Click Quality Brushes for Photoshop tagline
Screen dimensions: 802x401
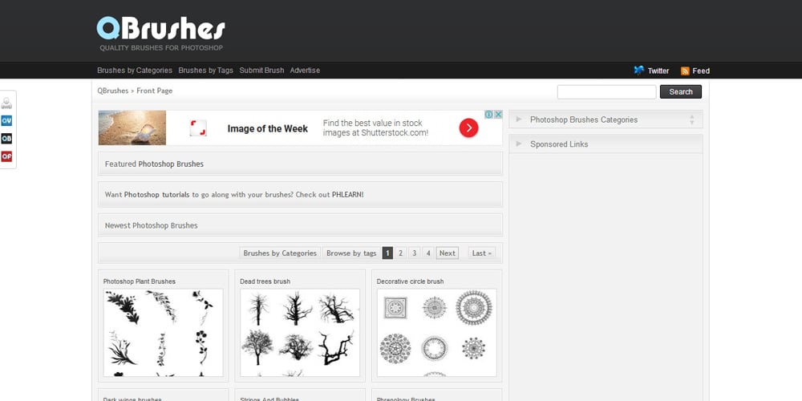[x=161, y=48]
